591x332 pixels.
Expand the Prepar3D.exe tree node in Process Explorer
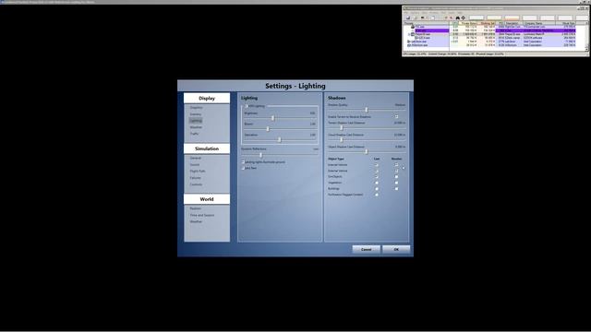[x=409, y=34]
